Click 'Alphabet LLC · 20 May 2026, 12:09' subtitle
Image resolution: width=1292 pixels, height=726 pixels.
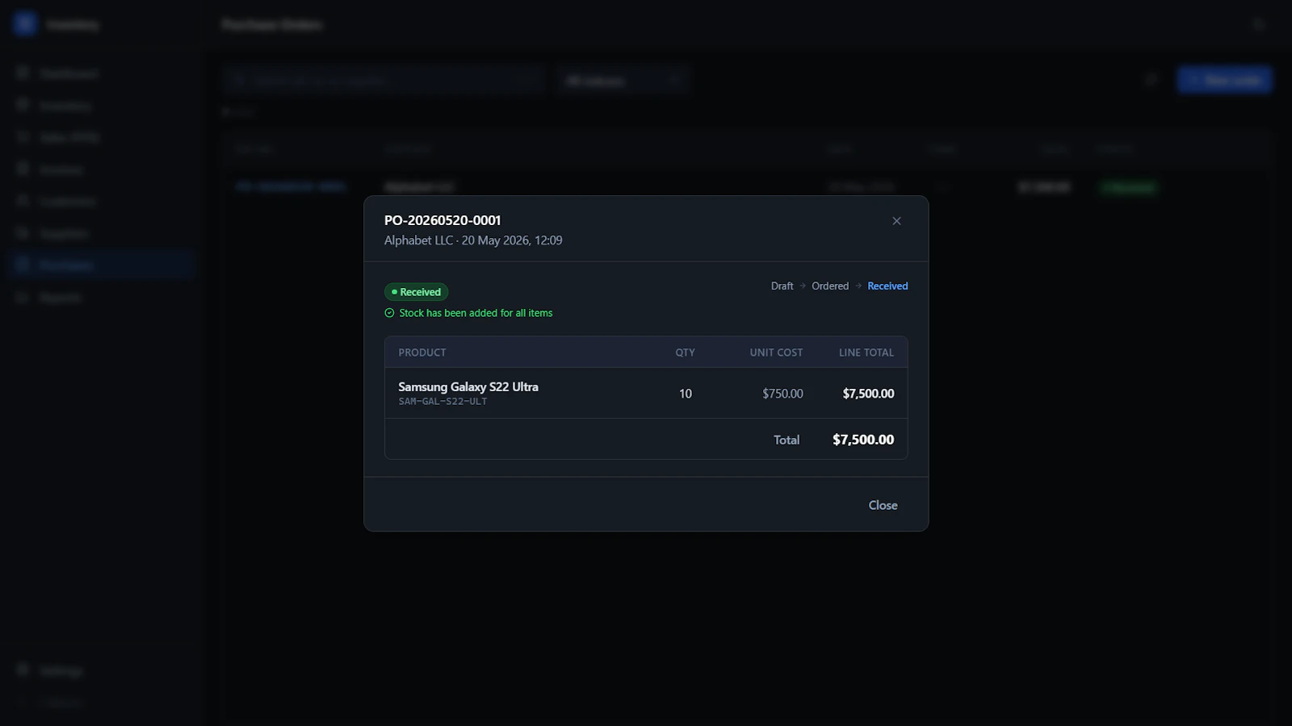pyautogui.click(x=473, y=240)
